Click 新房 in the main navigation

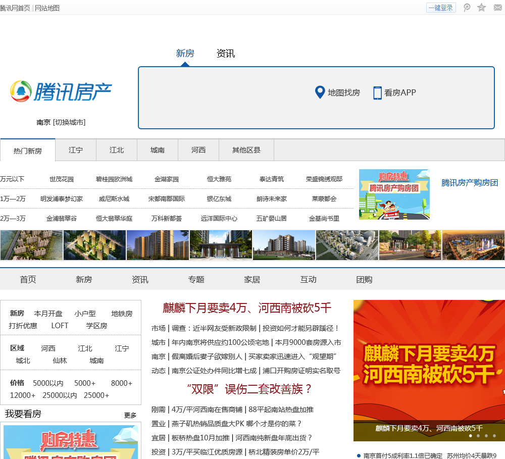click(84, 279)
